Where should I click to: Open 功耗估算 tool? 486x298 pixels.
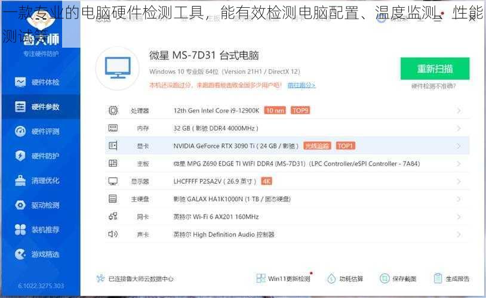(345, 278)
